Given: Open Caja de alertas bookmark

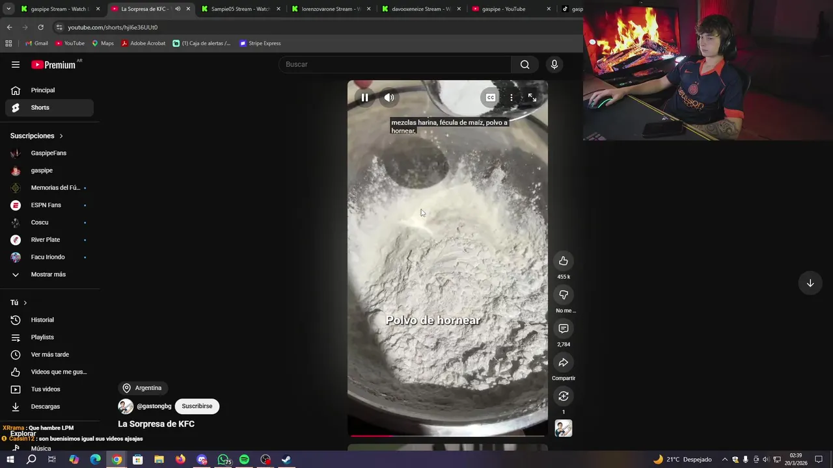Looking at the screenshot, I should point(202,44).
